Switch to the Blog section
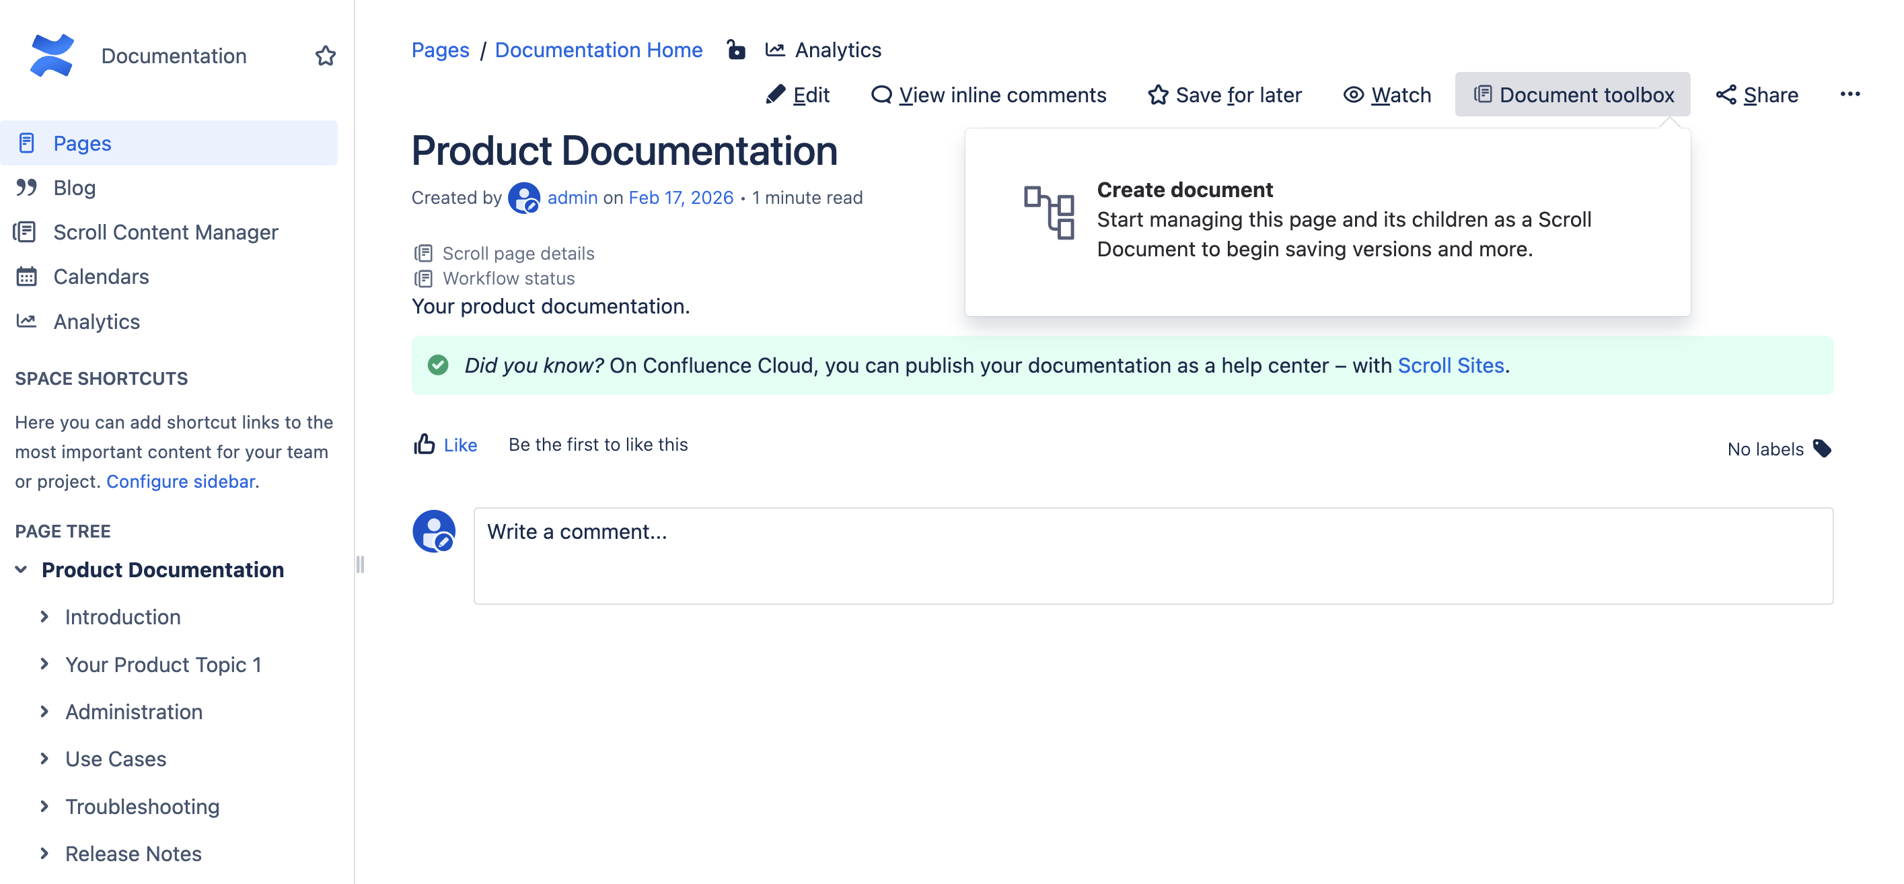This screenshot has width=1904, height=884. click(74, 187)
